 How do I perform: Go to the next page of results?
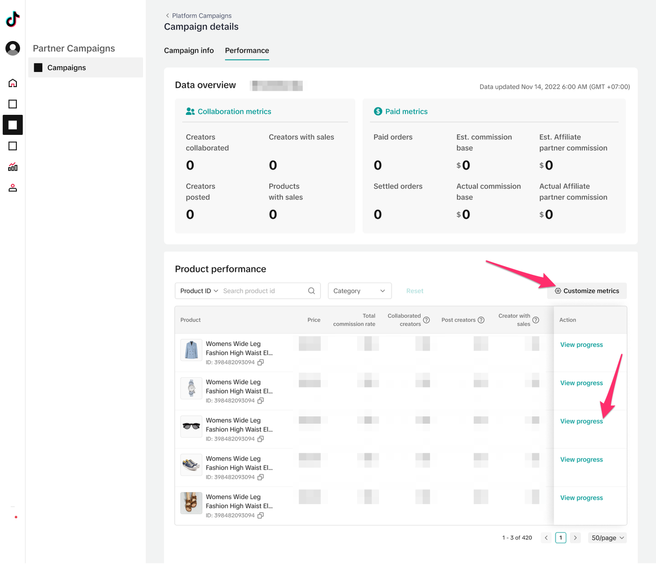click(x=576, y=538)
